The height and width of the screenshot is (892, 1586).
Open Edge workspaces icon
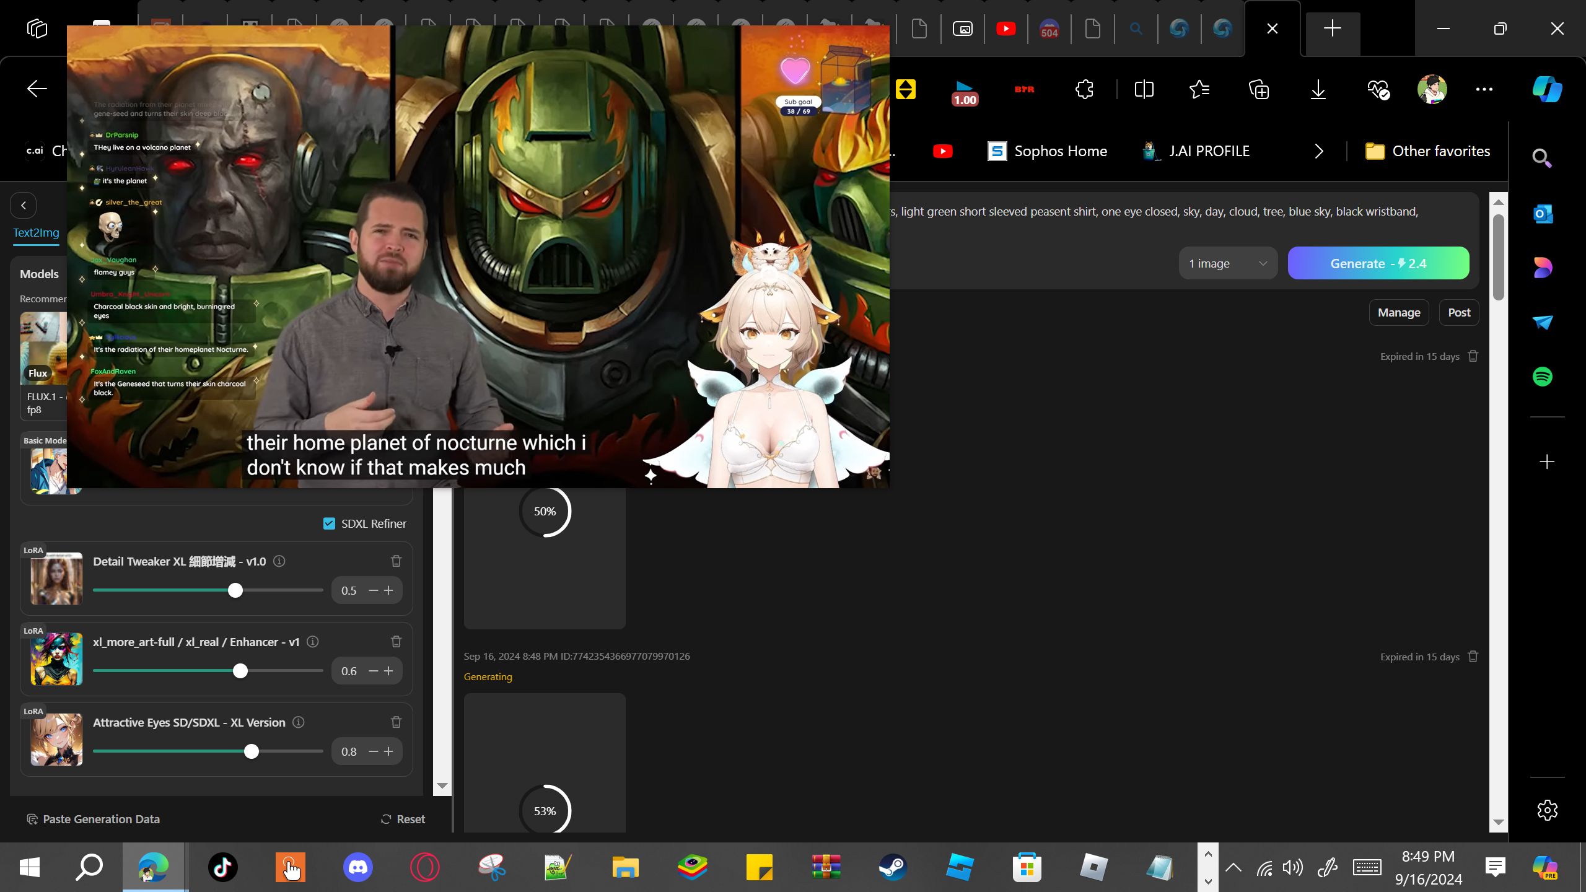pyautogui.click(x=37, y=28)
